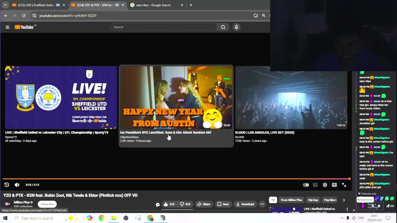This screenshot has width=397, height=223.
Task: Select the 'All' filter chip
Action: pyautogui.click(x=273, y=200)
